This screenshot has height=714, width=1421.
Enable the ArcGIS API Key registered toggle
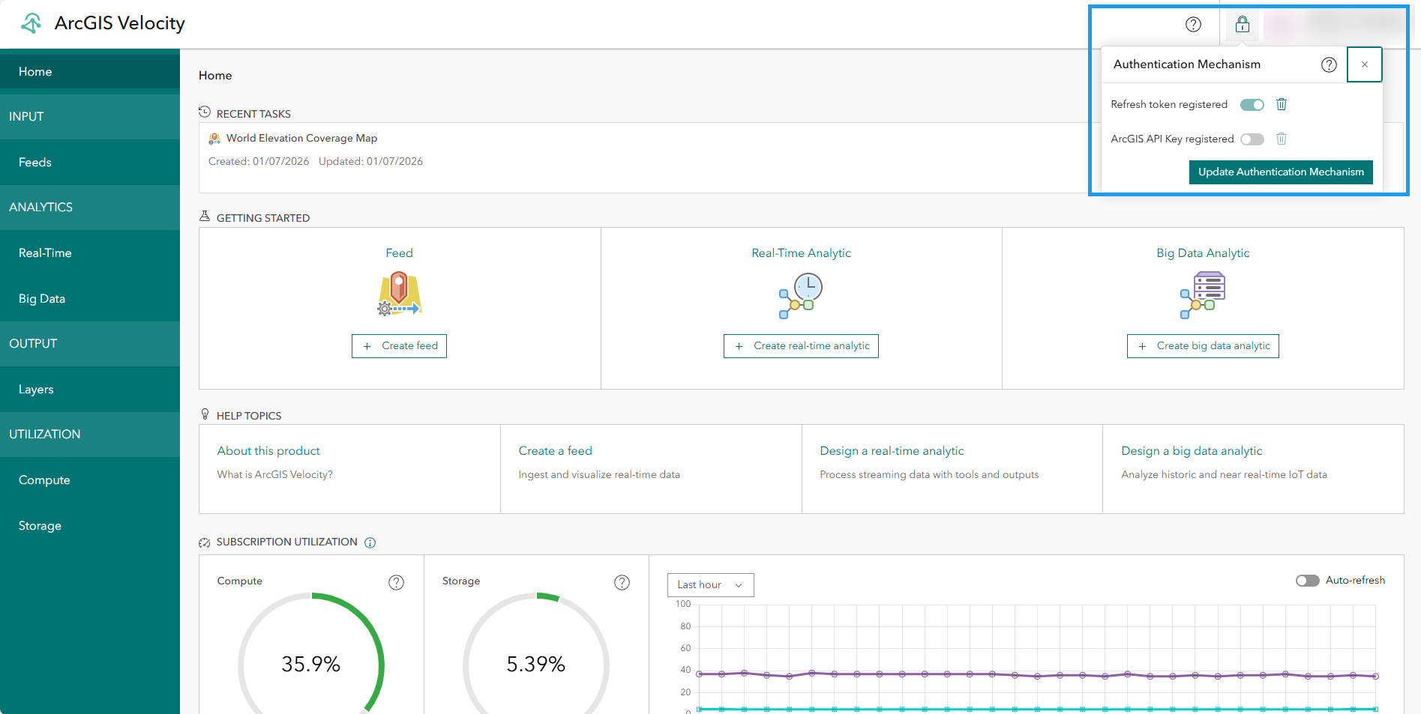tap(1251, 139)
